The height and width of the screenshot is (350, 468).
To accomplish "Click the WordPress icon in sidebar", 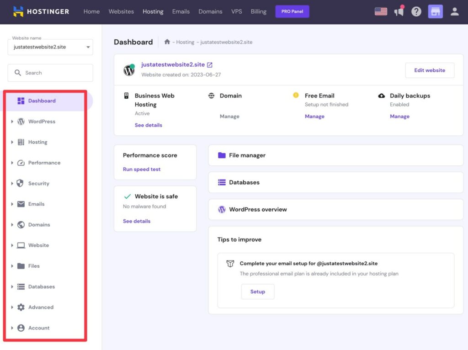I will tap(21, 122).
